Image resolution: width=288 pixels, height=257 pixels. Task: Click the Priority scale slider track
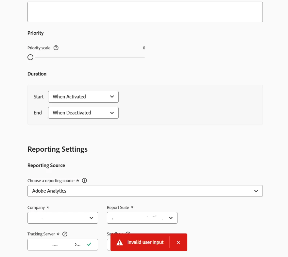[90, 57]
